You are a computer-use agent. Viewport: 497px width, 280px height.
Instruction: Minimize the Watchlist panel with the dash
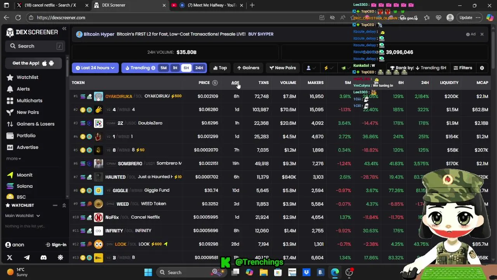click(55, 205)
